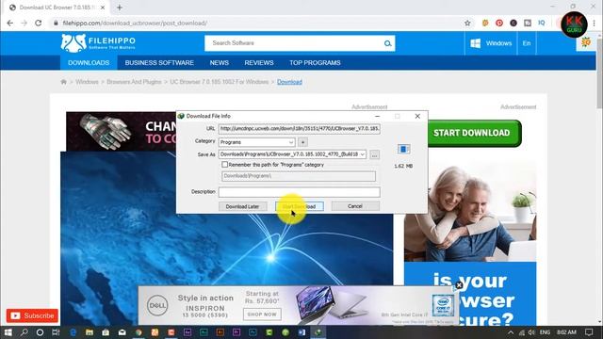Screen dimensions: 603x339
Task: Open Adobe Illustrator from the taskbar
Action: [x=220, y=332]
